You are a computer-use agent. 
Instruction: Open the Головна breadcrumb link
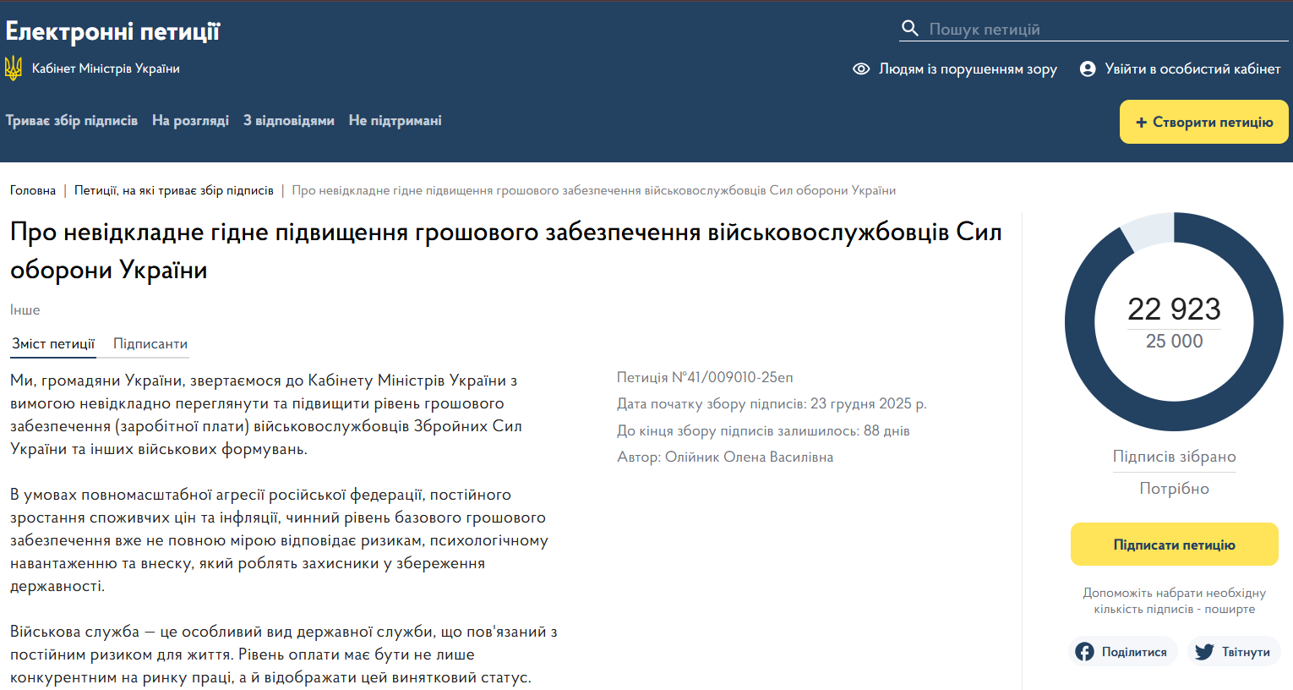tap(33, 190)
